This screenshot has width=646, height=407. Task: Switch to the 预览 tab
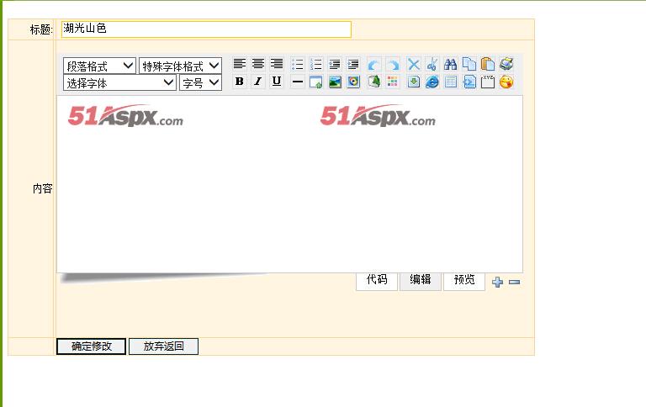coord(464,280)
